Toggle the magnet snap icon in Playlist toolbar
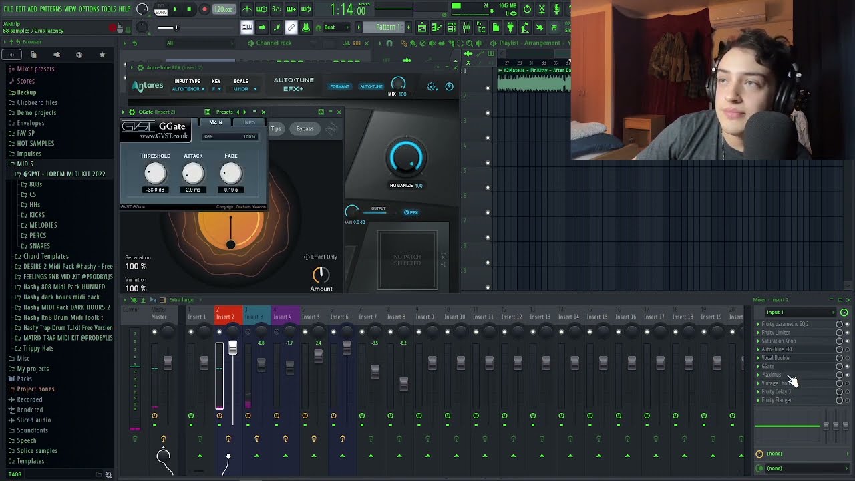855x481 pixels. pyautogui.click(x=389, y=43)
